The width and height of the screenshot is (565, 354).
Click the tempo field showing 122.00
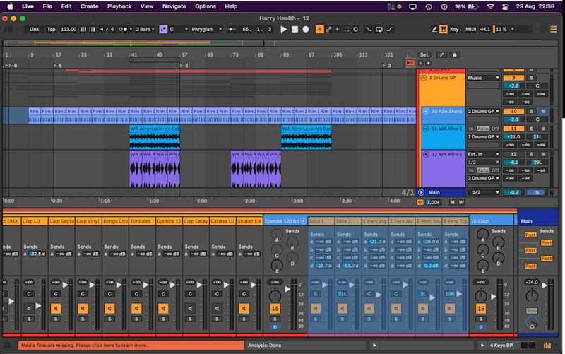pyautogui.click(x=68, y=29)
